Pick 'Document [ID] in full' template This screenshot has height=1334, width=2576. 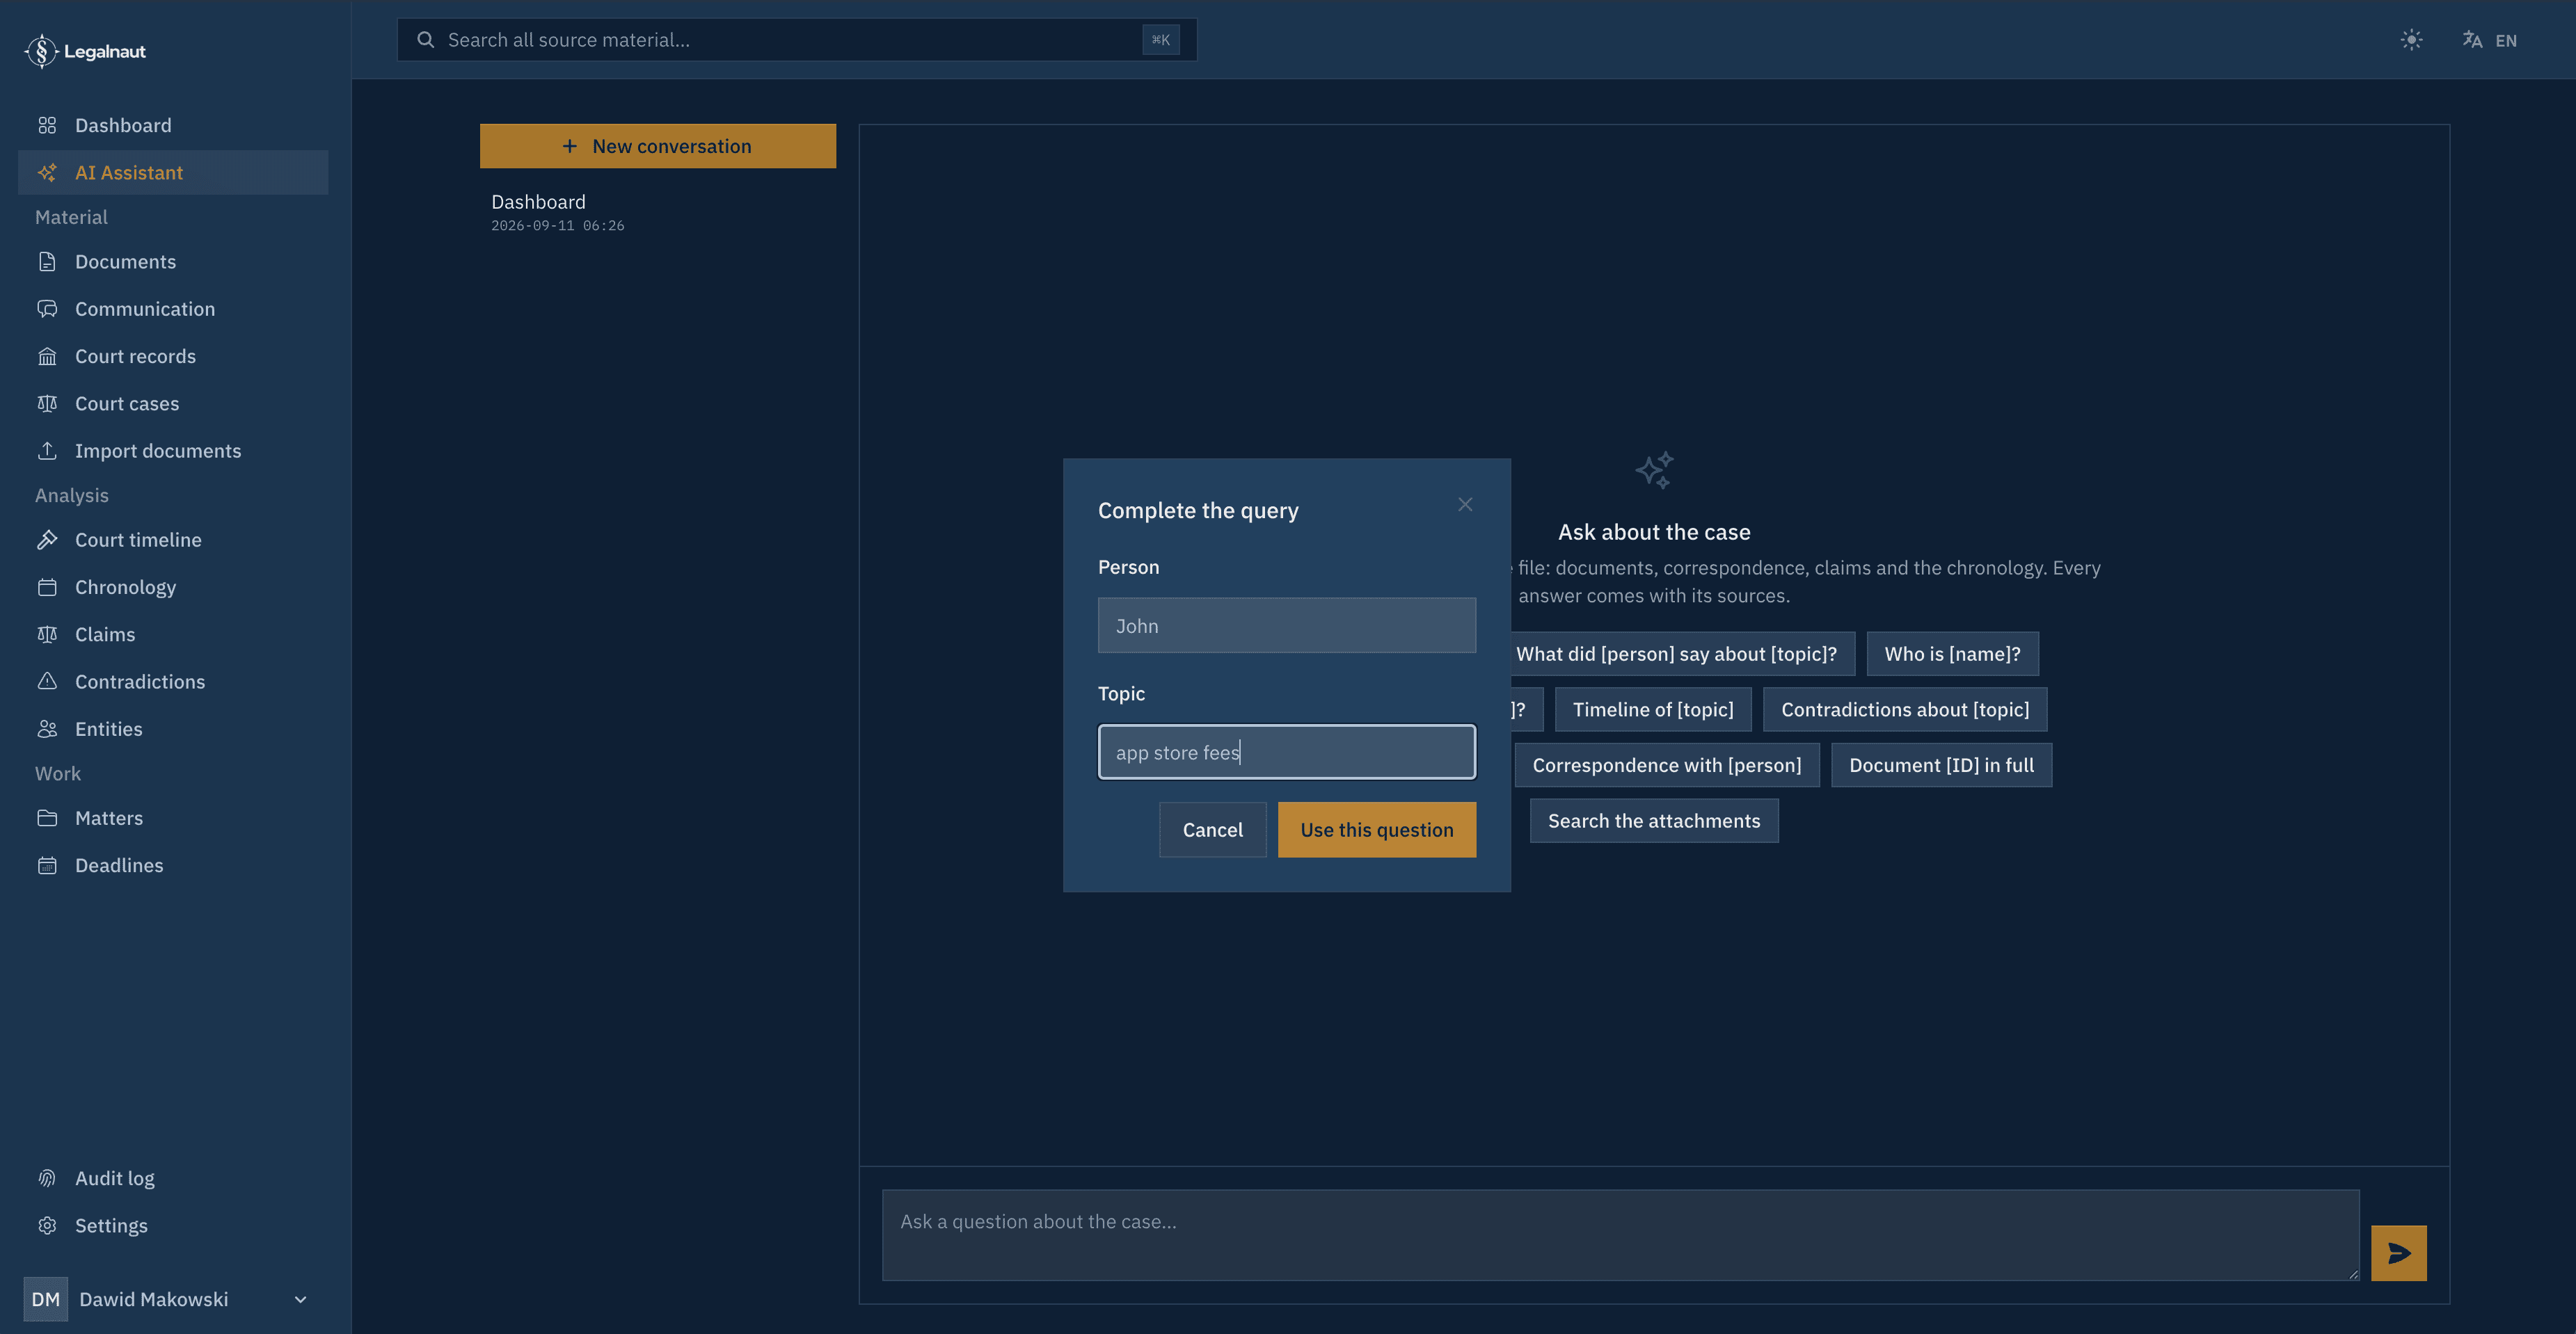[x=1941, y=764]
